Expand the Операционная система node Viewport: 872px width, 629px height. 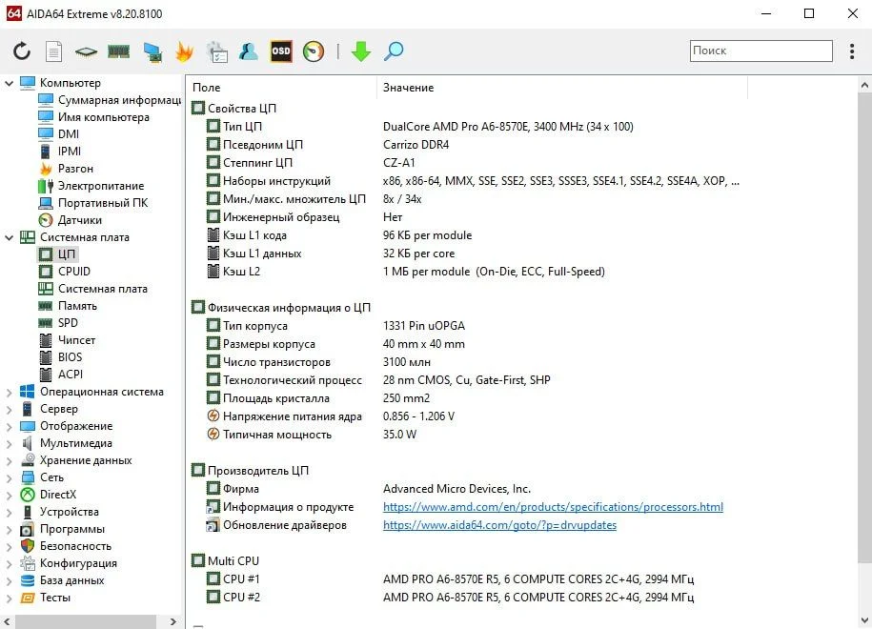pos(9,392)
